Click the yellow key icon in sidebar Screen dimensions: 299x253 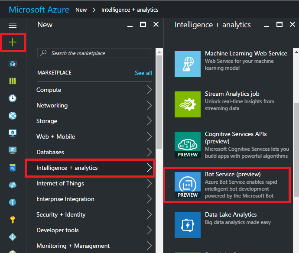tap(13, 220)
